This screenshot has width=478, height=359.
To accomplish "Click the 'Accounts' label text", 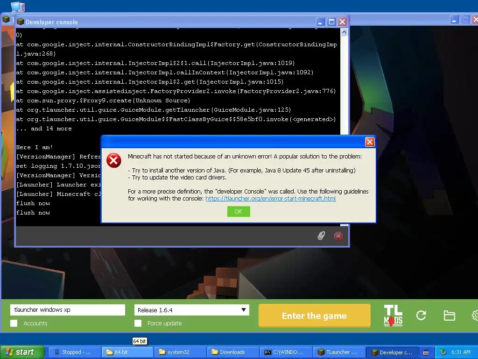I will coord(35,323).
